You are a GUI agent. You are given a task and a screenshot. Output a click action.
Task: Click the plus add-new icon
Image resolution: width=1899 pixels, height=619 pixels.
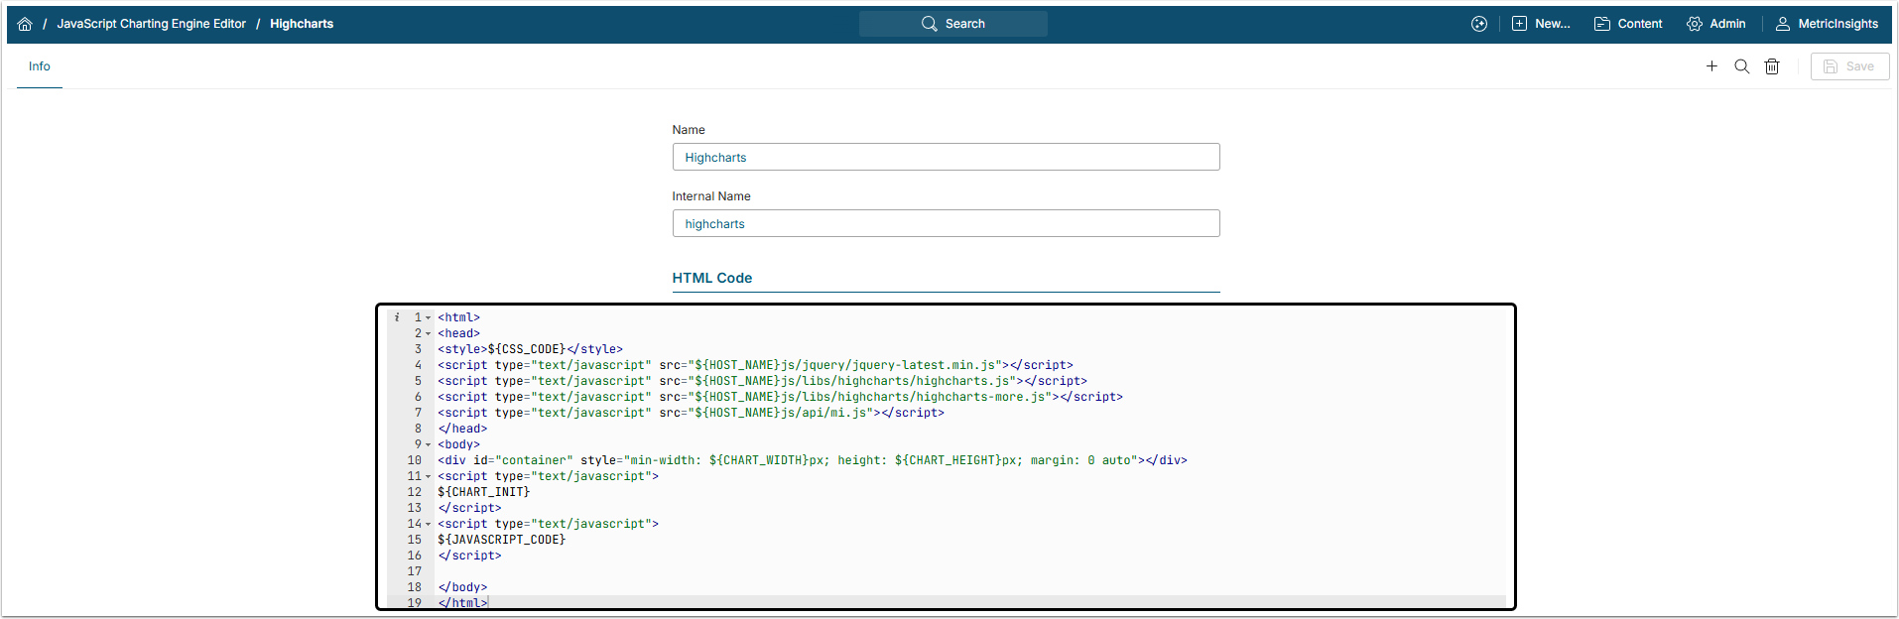[1711, 66]
